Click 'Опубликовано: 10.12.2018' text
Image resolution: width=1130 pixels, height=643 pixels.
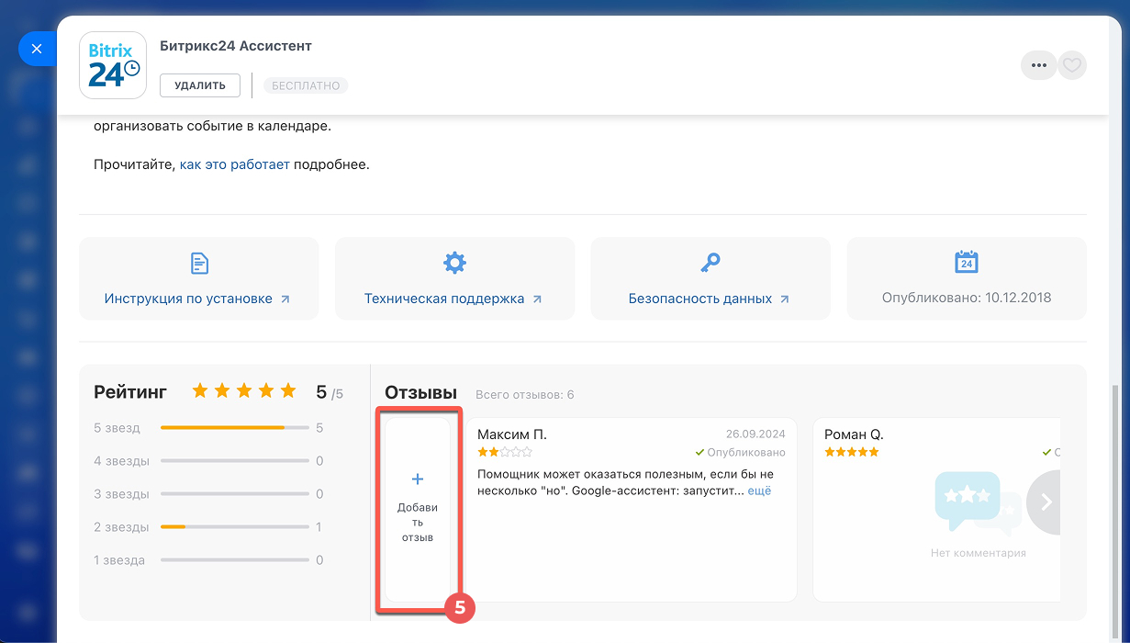tap(967, 298)
